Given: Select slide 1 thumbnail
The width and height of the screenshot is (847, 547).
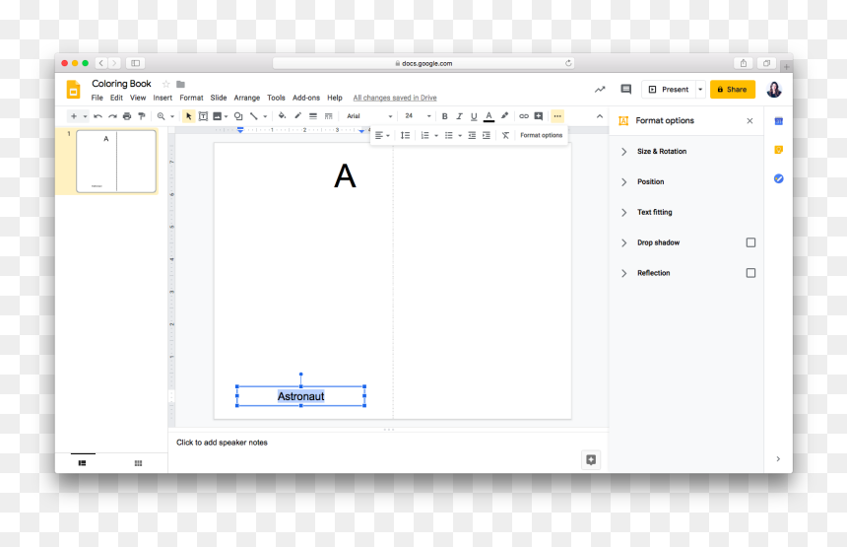Looking at the screenshot, I should coord(116,161).
